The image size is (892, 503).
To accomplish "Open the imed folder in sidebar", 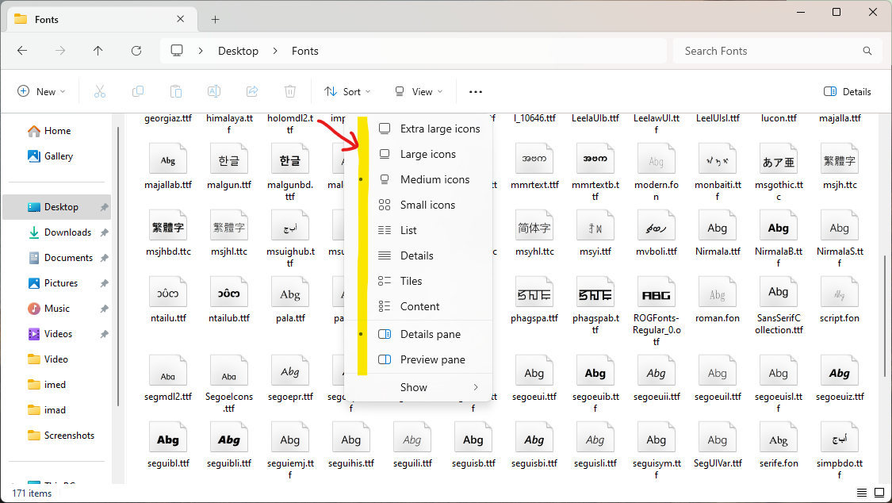I will pos(57,385).
